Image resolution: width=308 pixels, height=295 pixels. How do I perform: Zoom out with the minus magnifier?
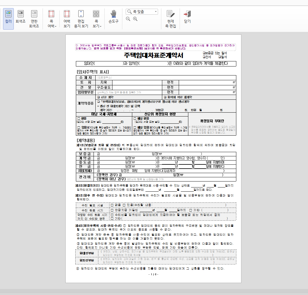point(128,19)
